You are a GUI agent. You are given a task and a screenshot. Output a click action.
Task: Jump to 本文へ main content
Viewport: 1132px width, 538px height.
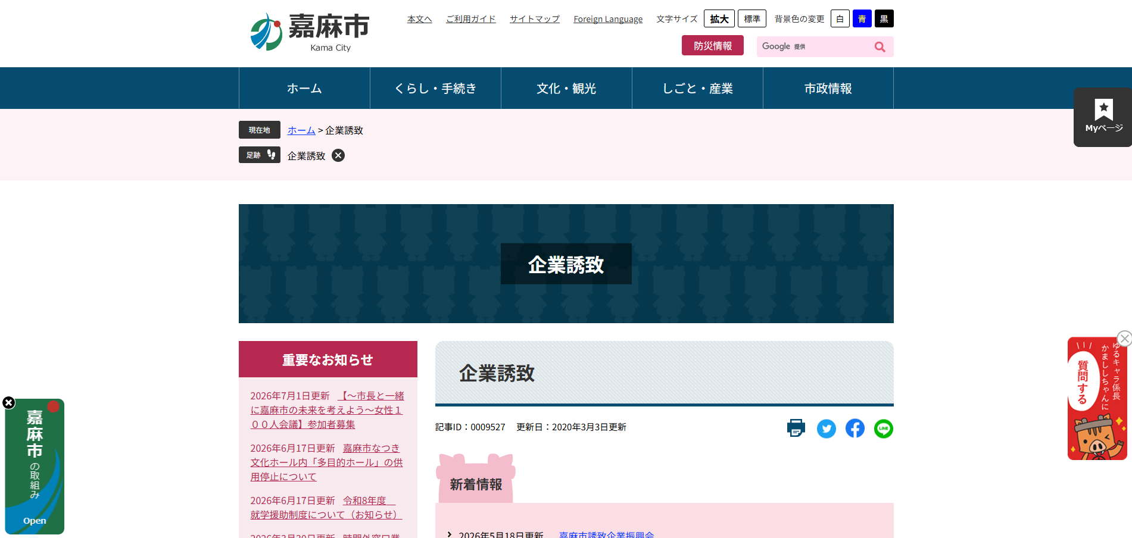tap(419, 19)
